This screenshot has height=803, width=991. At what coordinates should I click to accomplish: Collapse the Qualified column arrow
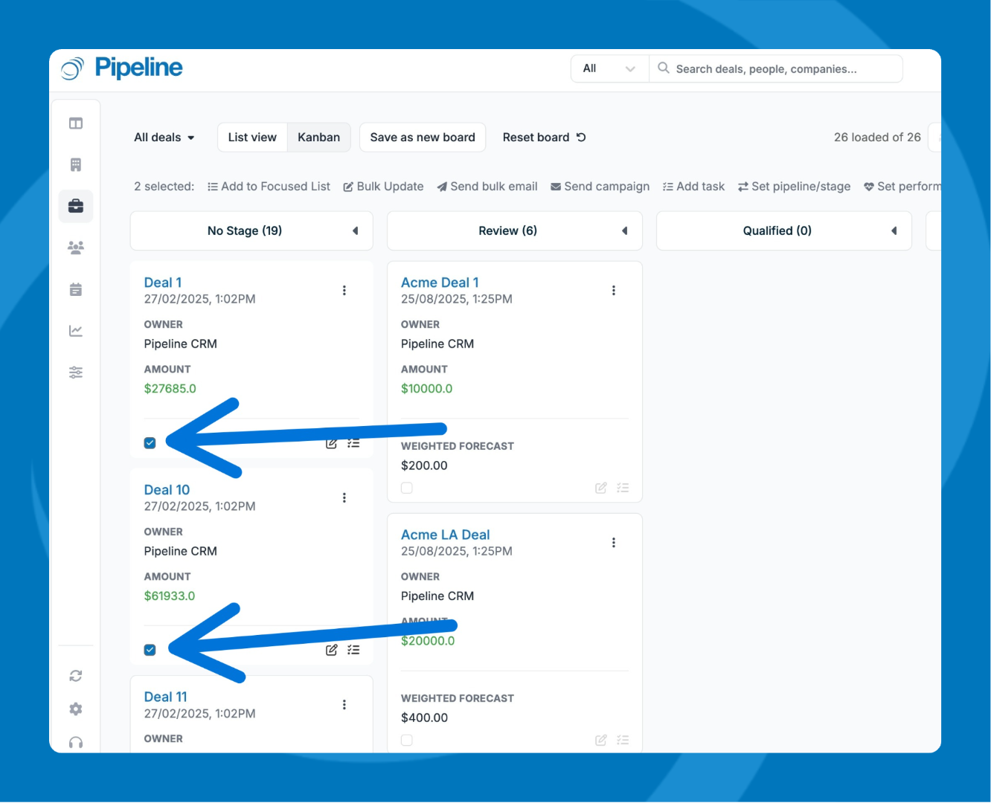[894, 231]
